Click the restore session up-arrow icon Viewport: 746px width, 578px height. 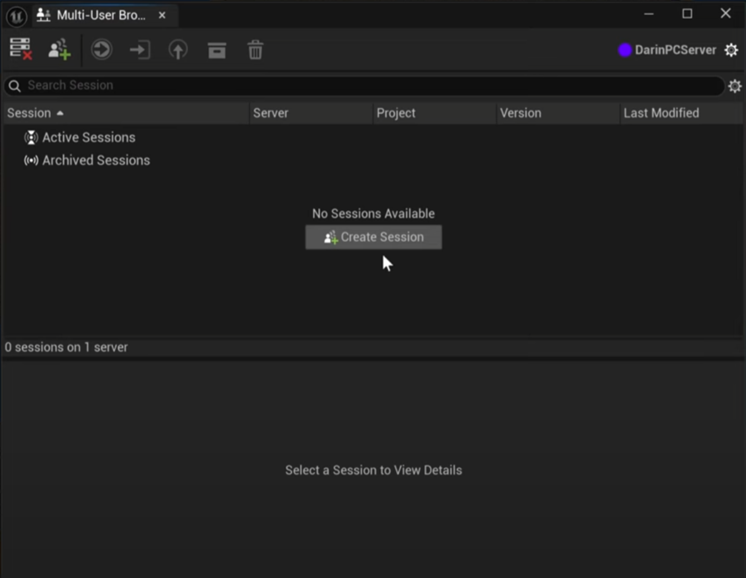click(178, 49)
